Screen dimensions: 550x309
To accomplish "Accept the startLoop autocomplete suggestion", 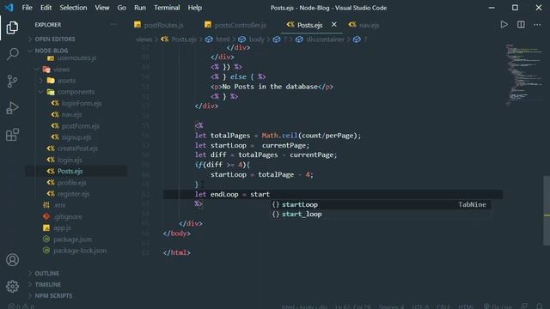I will tap(381, 204).
